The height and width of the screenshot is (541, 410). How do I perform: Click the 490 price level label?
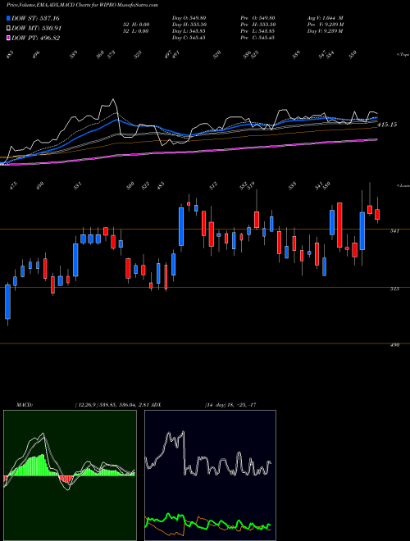click(394, 344)
